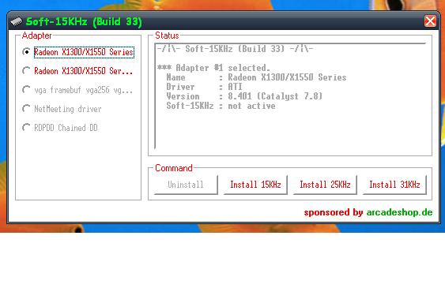Click Install 25KHz button

pyautogui.click(x=325, y=185)
